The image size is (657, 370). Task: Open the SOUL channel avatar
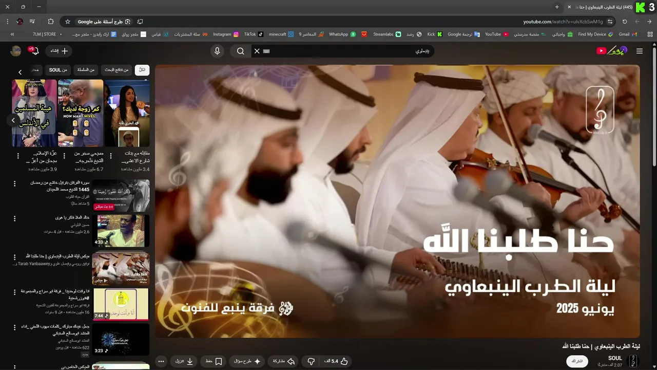(x=633, y=361)
